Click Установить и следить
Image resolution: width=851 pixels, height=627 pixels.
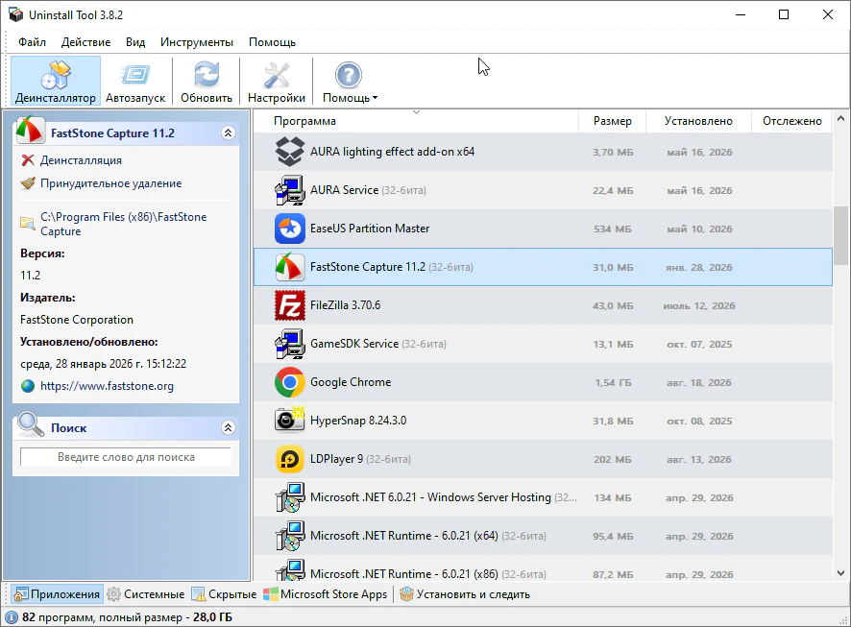tap(465, 594)
